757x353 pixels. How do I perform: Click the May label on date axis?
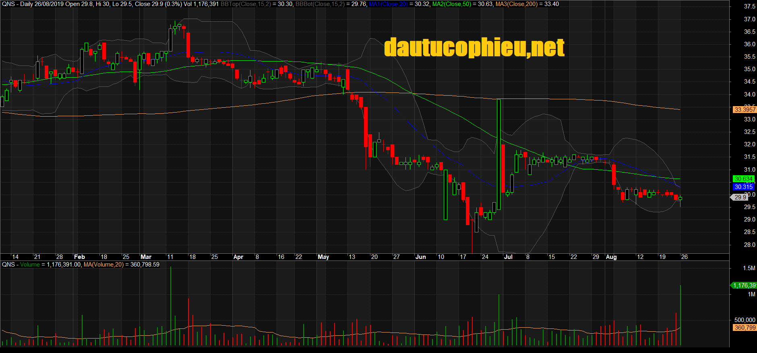[x=323, y=257]
